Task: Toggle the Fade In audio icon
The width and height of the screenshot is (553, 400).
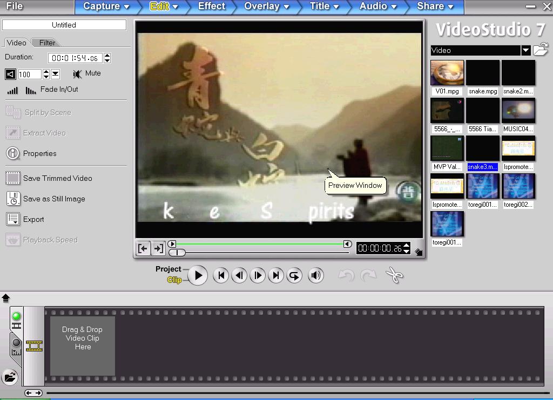Action: point(12,90)
